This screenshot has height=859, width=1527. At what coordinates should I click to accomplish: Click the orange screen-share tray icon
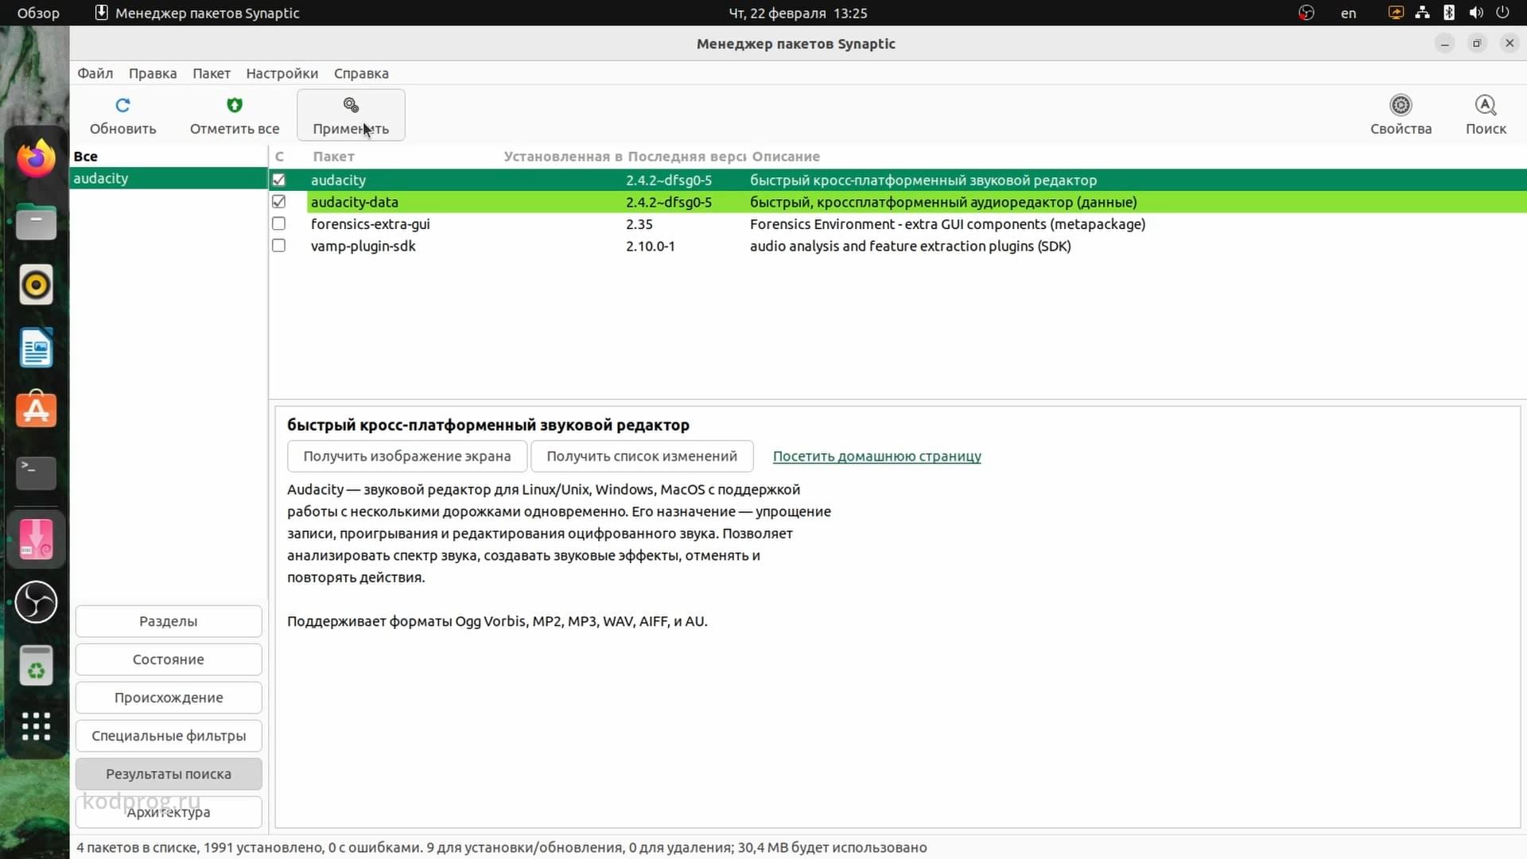(1396, 13)
